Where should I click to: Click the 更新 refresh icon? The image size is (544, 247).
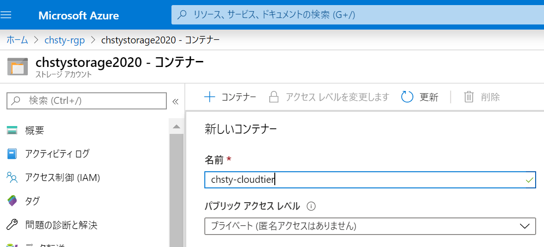(x=407, y=97)
